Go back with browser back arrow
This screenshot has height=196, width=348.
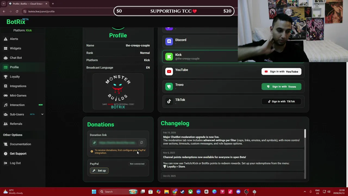(4, 11)
